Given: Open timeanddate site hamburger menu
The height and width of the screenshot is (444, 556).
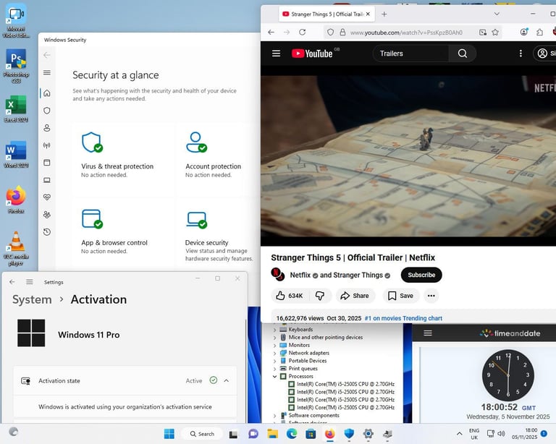Looking at the screenshot, I should point(428,333).
